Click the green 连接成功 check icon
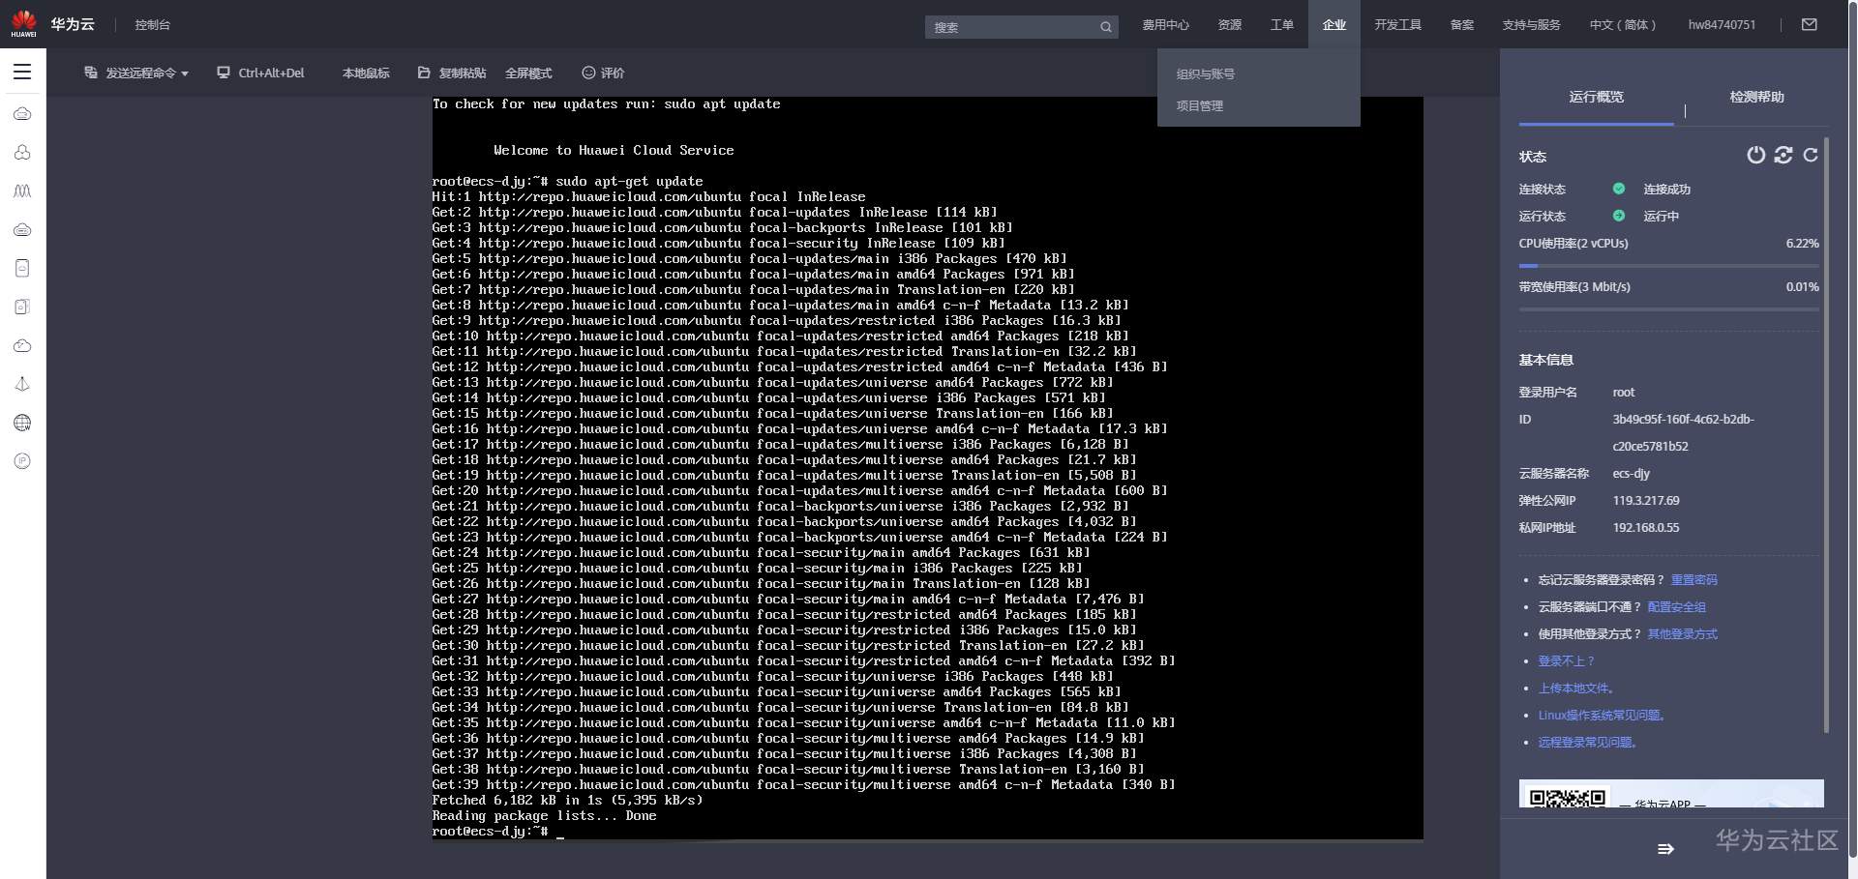1858x879 pixels. (x=1619, y=189)
